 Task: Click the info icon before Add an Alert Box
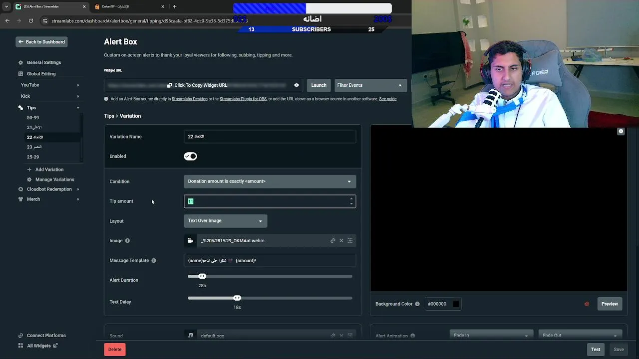click(106, 99)
